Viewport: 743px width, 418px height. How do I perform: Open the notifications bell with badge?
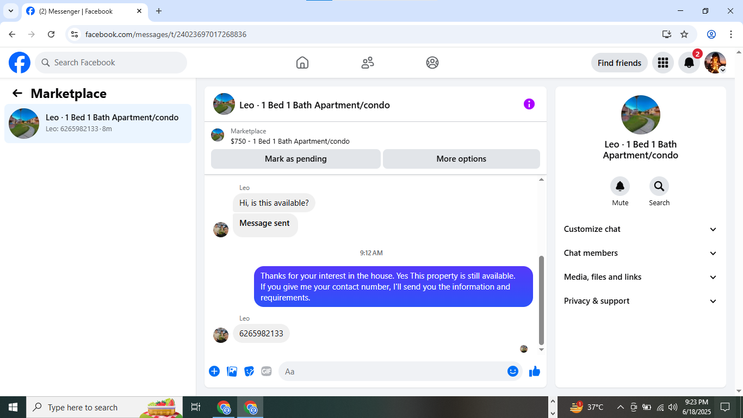coord(689,63)
